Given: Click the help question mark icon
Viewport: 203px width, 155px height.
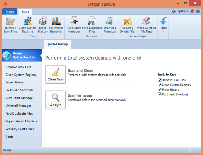Looking at the screenshot, I should click(x=198, y=11).
